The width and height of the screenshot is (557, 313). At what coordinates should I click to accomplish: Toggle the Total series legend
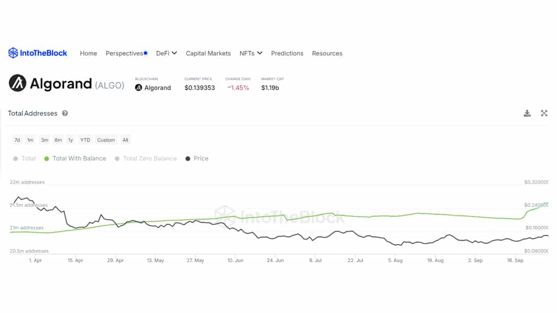[x=24, y=158]
